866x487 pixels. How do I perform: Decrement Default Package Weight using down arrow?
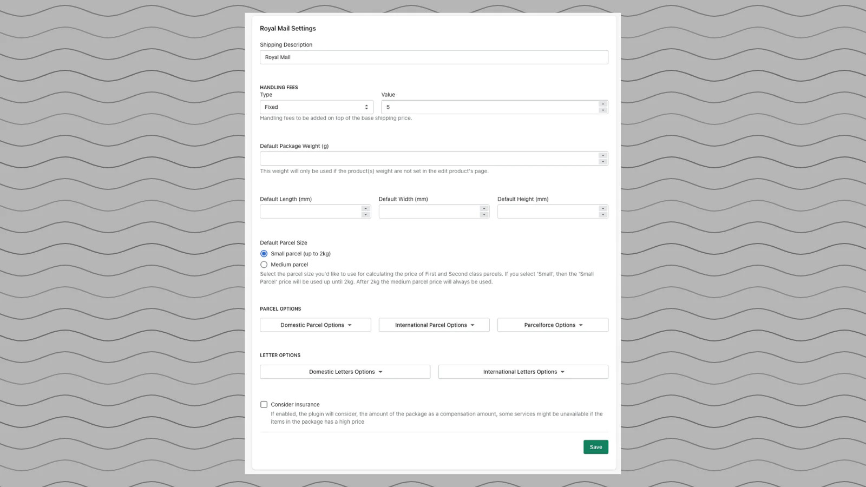tap(603, 162)
